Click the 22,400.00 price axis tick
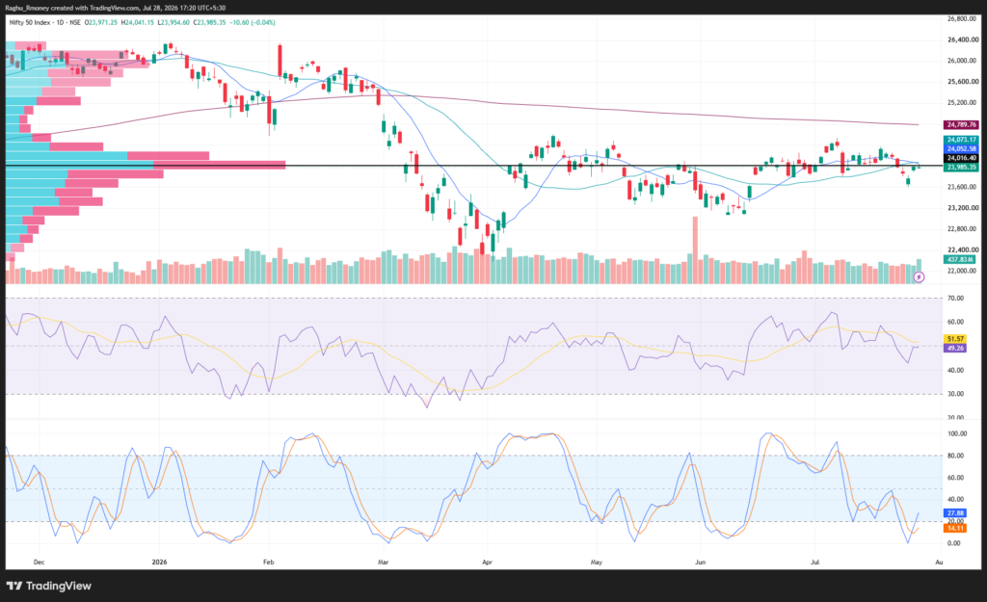 pos(963,249)
